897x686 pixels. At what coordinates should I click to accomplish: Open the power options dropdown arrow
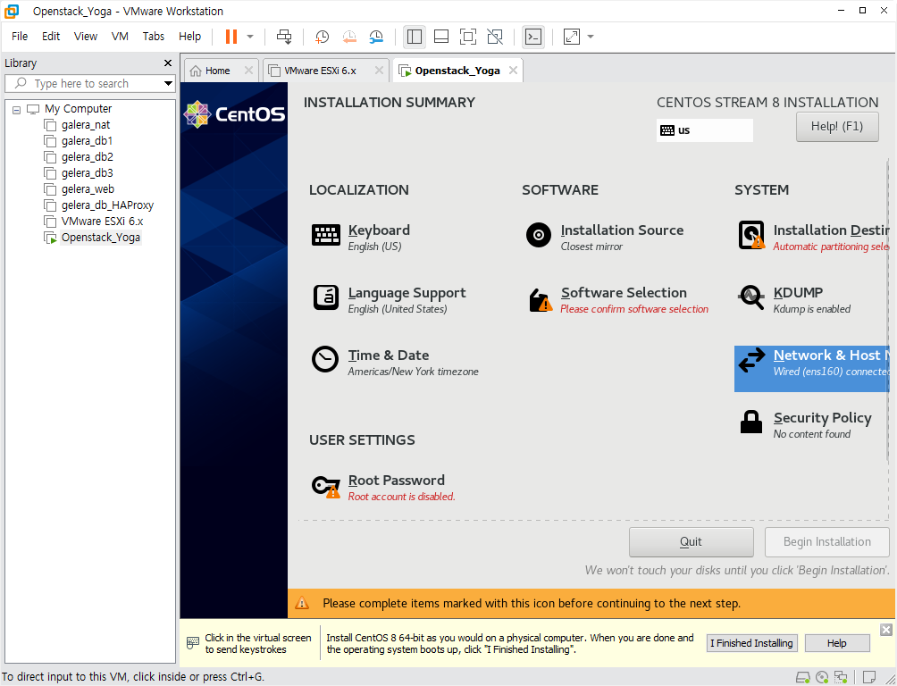[x=250, y=37]
